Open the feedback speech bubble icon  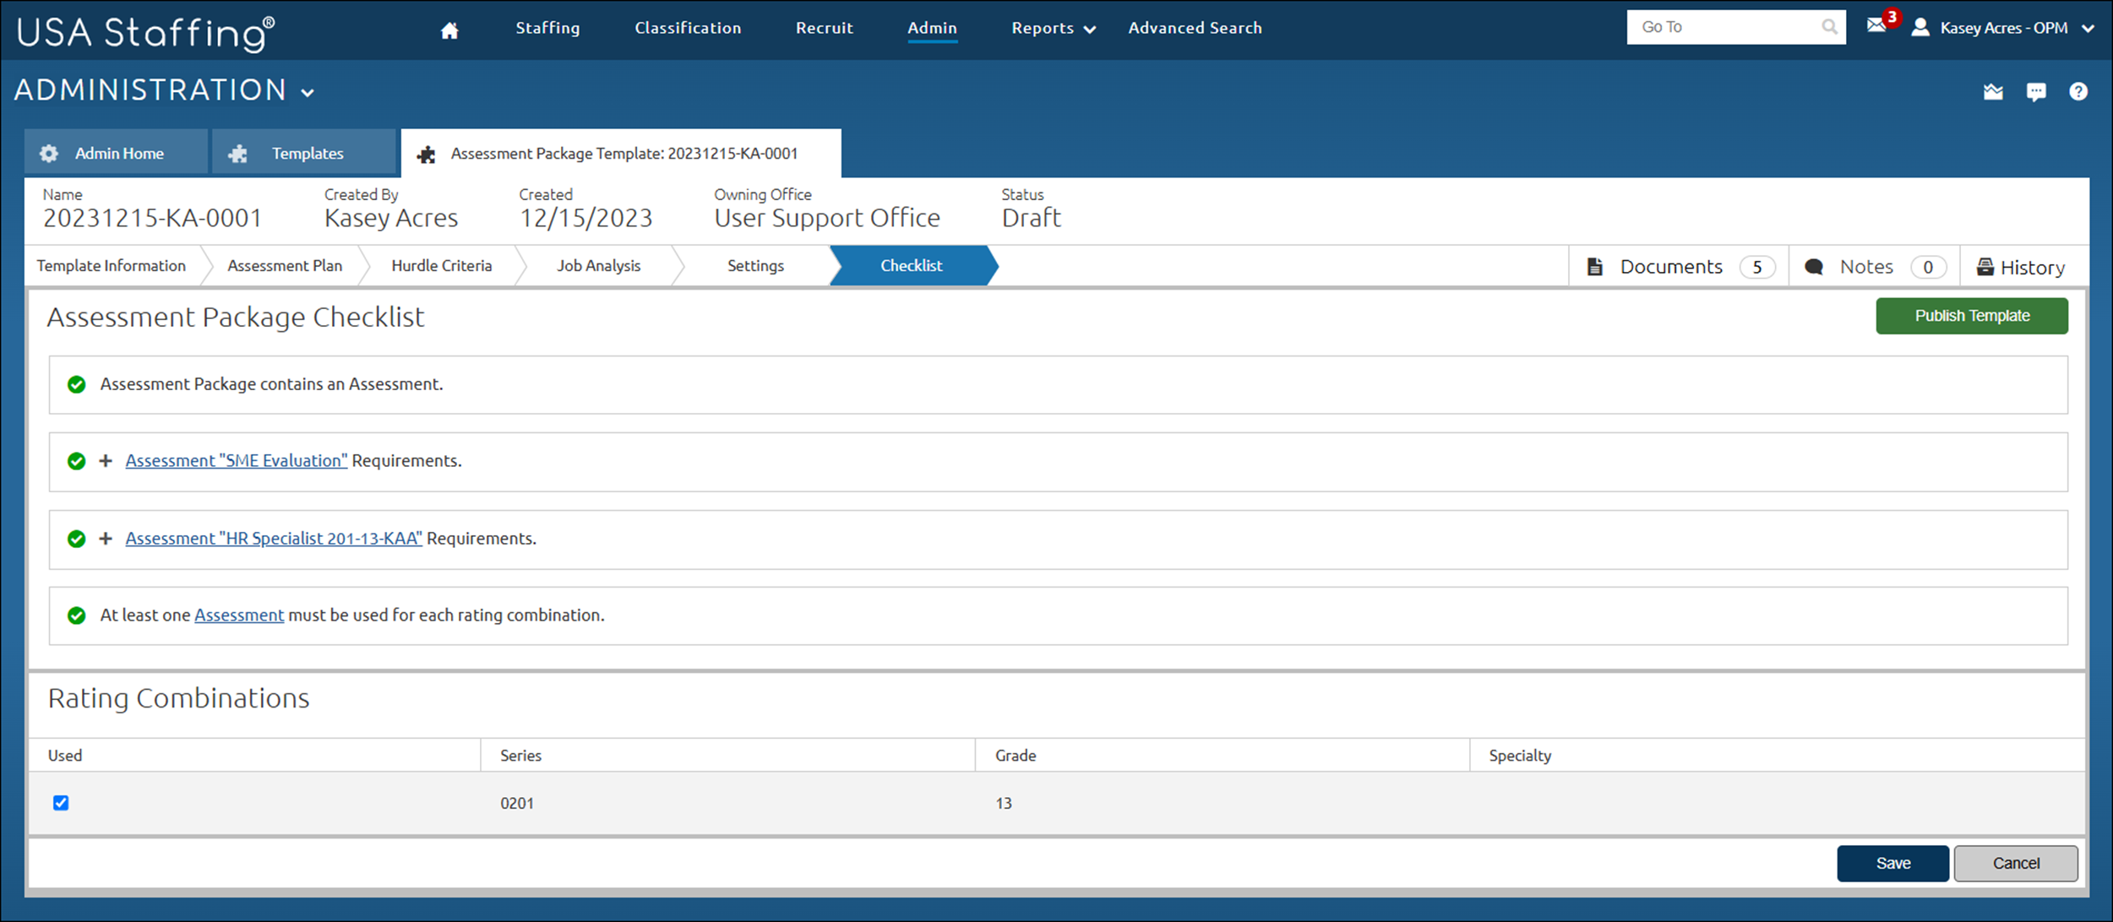point(2036,91)
